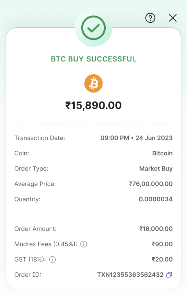
Task: Click the Market Buy order type value
Action: pos(156,168)
